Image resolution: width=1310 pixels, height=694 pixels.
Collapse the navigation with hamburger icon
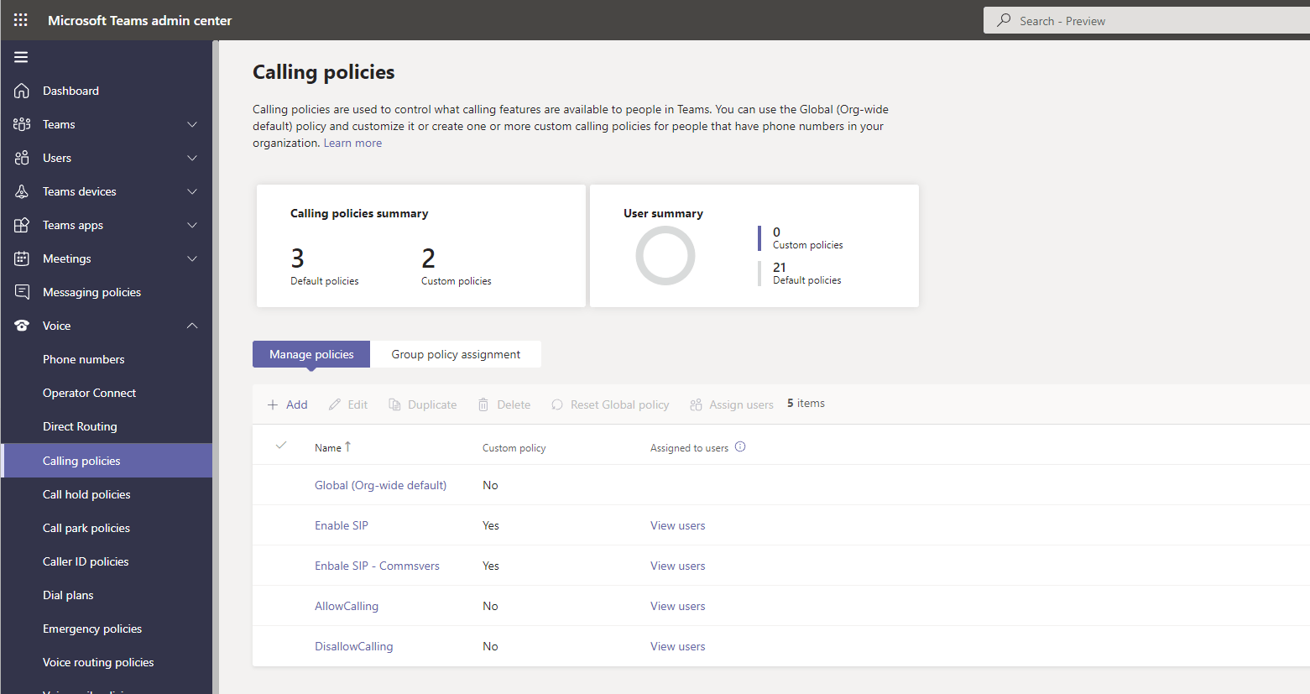point(20,57)
